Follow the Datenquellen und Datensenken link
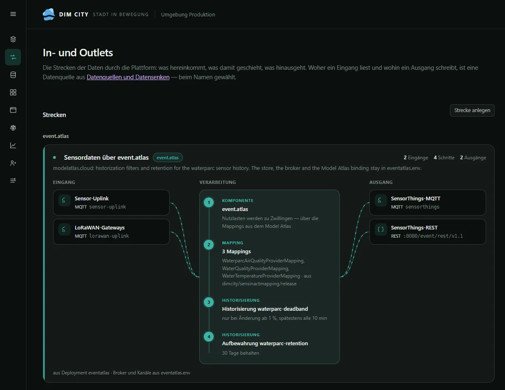Image resolution: width=505 pixels, height=390 pixels. [x=128, y=77]
